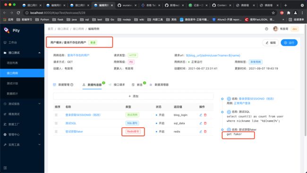This screenshot has width=307, height=173.
Task: Expand the 实用工具 sidebar menu
Action: pos(39,145)
